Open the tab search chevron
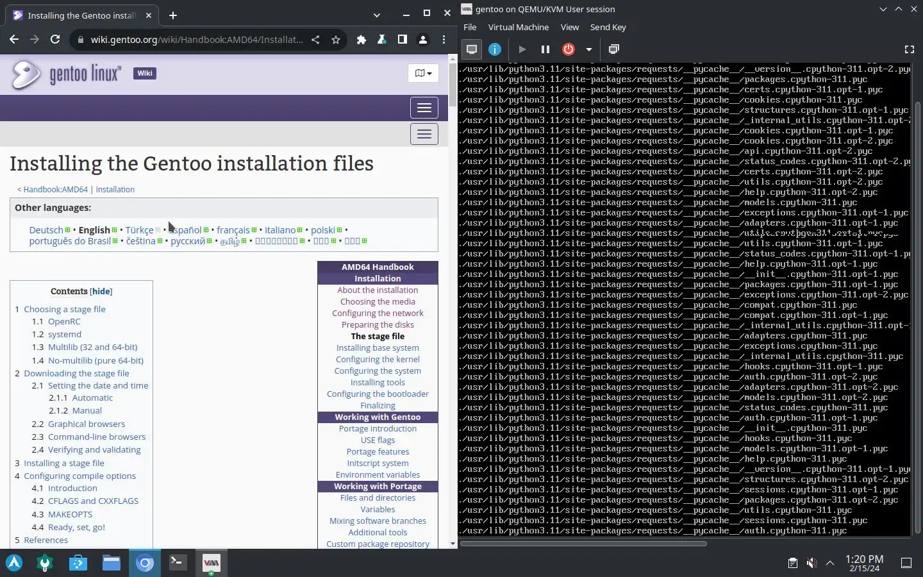The width and height of the screenshot is (923, 577). [x=377, y=15]
